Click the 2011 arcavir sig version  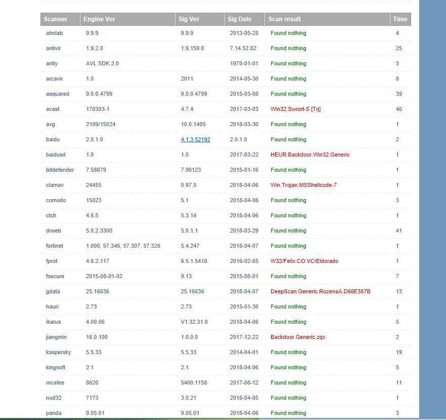[x=187, y=79]
